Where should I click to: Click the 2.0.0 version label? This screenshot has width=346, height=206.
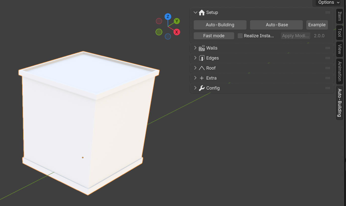tap(319, 36)
